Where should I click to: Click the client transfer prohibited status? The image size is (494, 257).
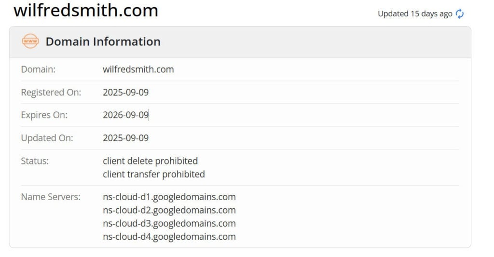153,174
